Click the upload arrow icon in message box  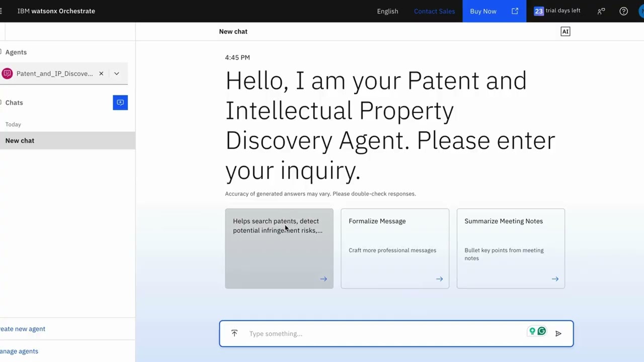click(x=234, y=333)
